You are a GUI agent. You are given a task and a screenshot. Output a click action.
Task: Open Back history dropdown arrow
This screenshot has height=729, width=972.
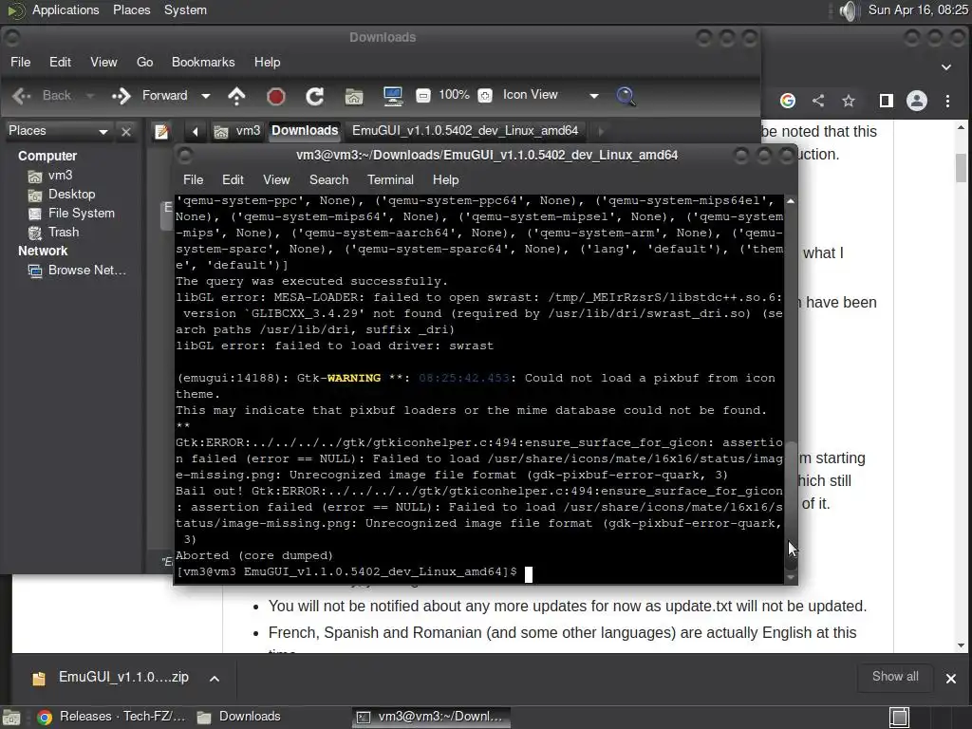click(90, 96)
